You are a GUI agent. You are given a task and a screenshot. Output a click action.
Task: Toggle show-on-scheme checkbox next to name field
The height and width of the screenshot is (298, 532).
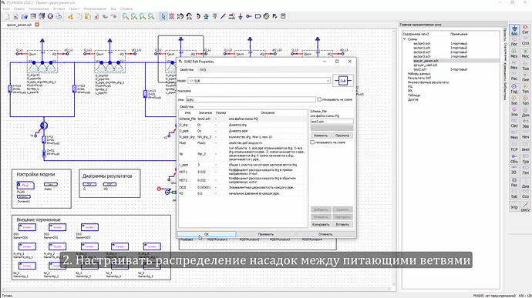pyautogui.click(x=319, y=99)
